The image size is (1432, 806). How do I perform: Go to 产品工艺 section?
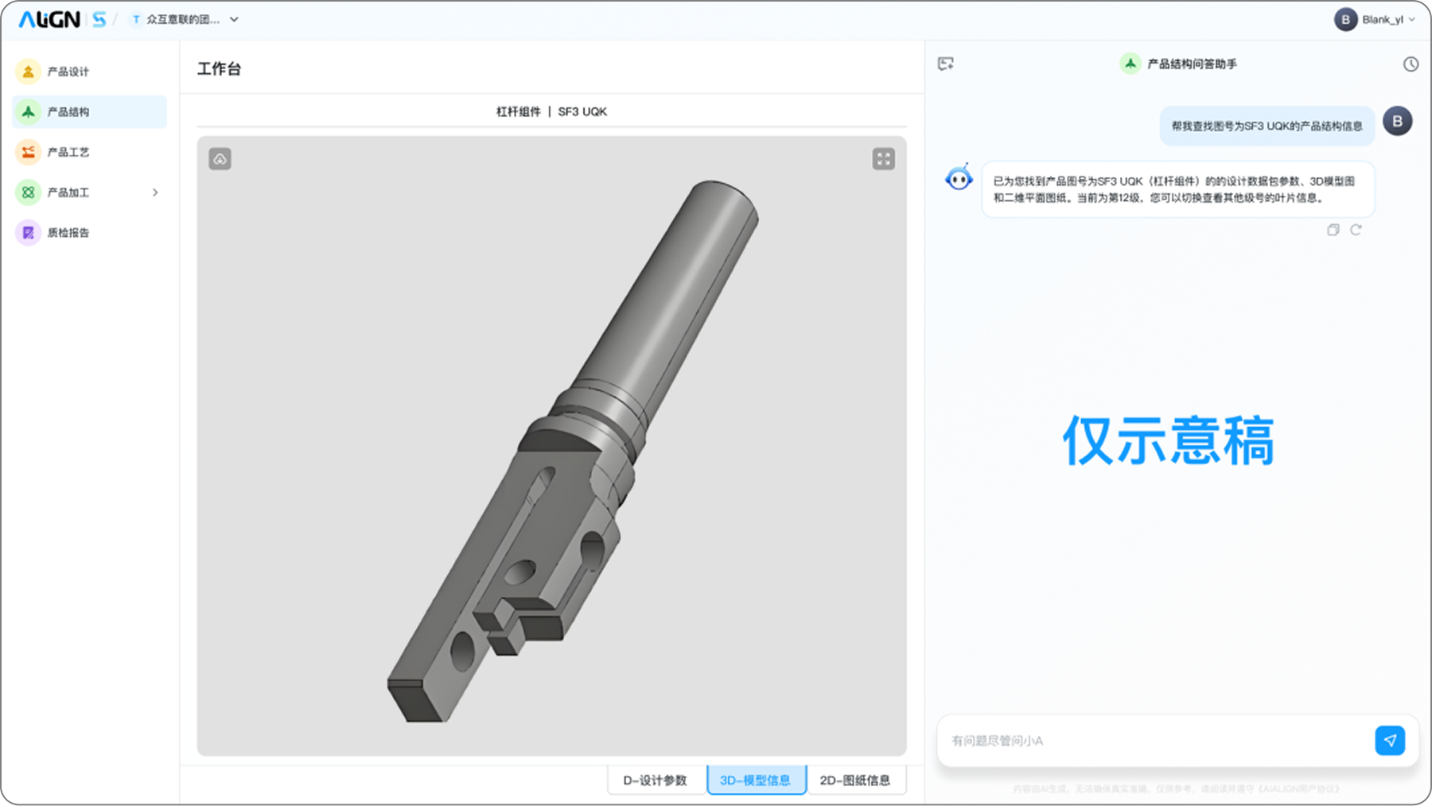click(68, 152)
